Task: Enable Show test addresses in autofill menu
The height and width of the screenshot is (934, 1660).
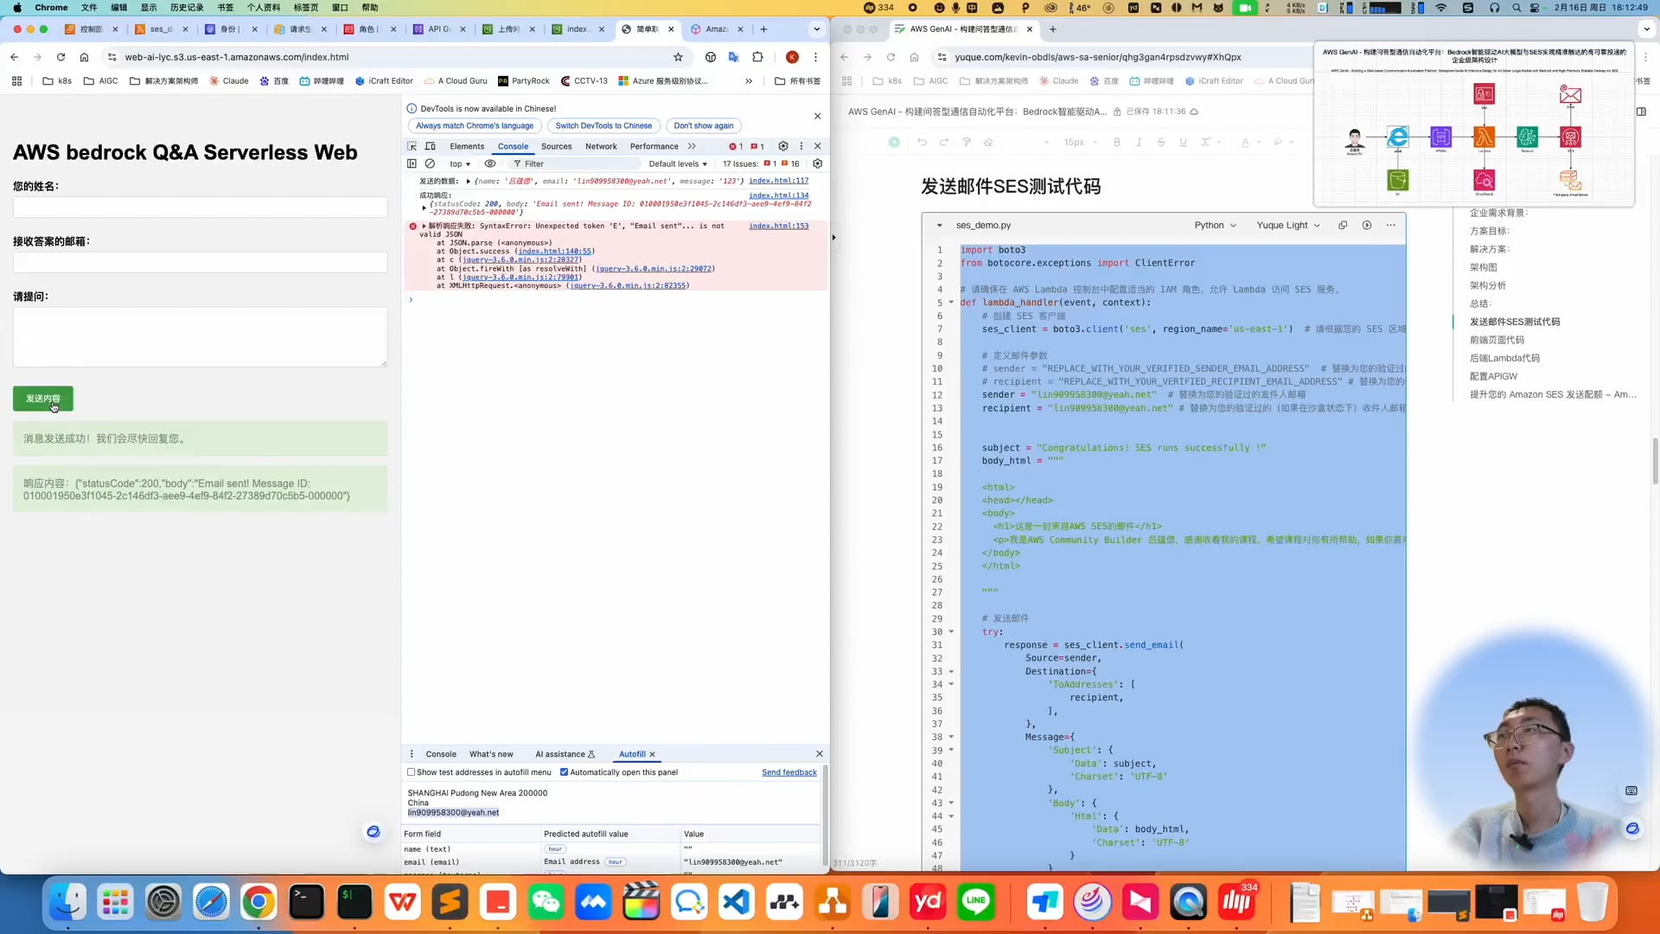Action: coord(412,772)
